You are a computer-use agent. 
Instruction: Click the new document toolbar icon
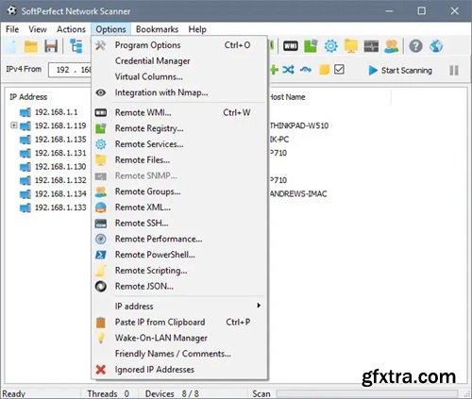[11, 46]
